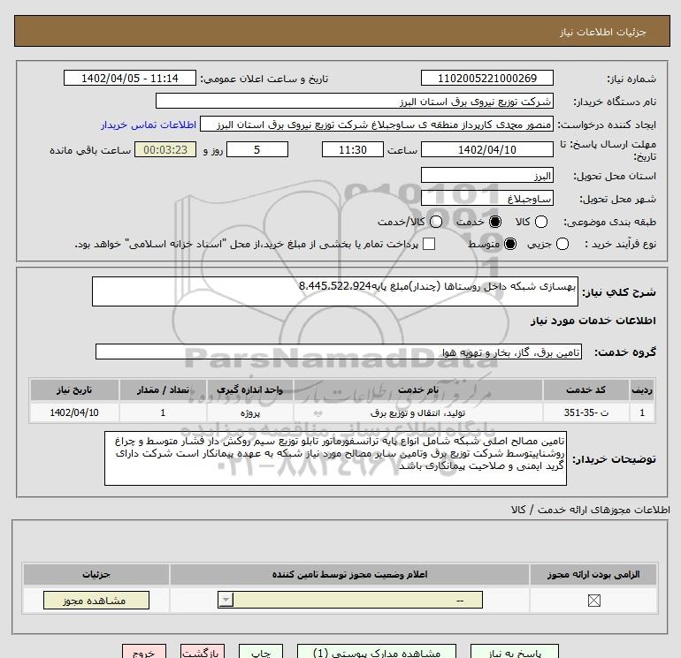The height and width of the screenshot is (658, 681).
Task: Open the license status dropdown arrow
Action: point(226,601)
